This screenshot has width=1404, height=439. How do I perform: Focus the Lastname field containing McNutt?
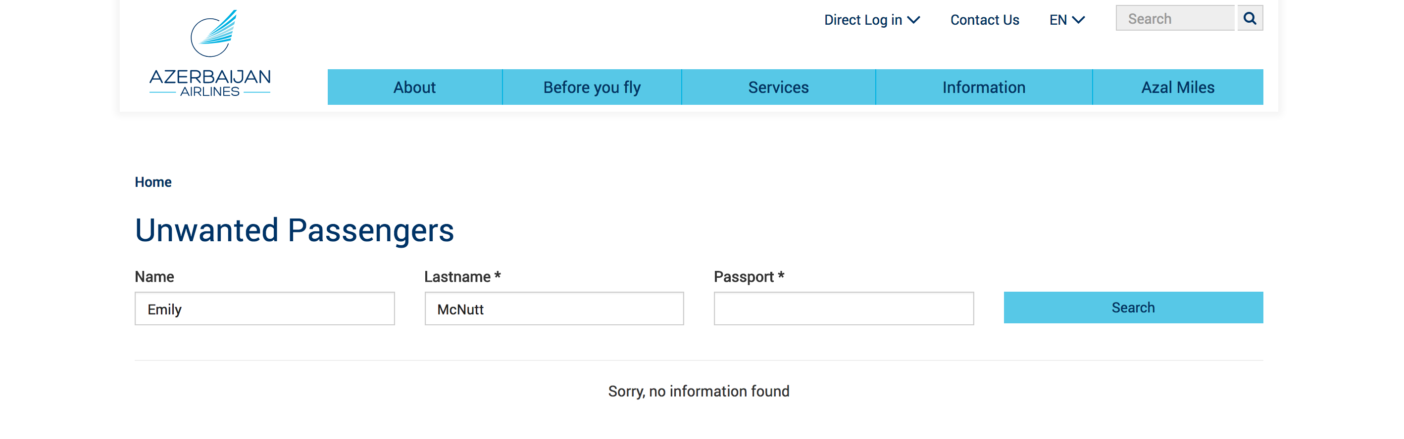[x=554, y=308]
